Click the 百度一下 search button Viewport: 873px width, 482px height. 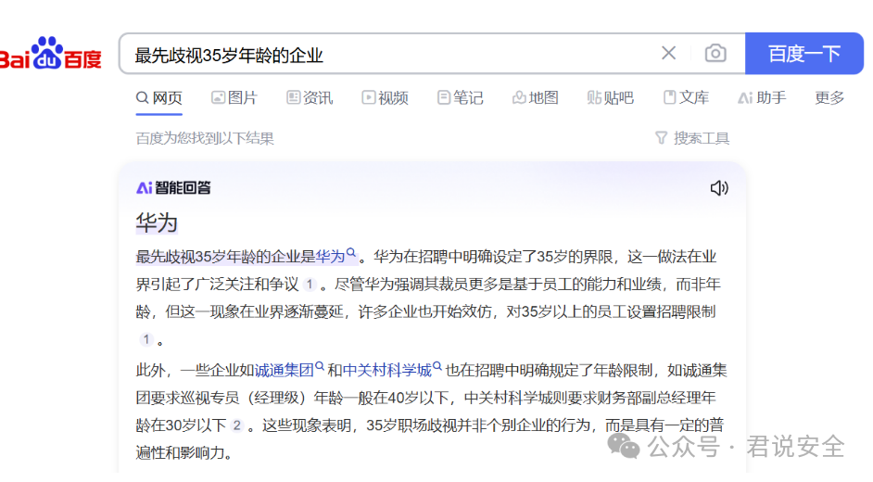coord(804,54)
